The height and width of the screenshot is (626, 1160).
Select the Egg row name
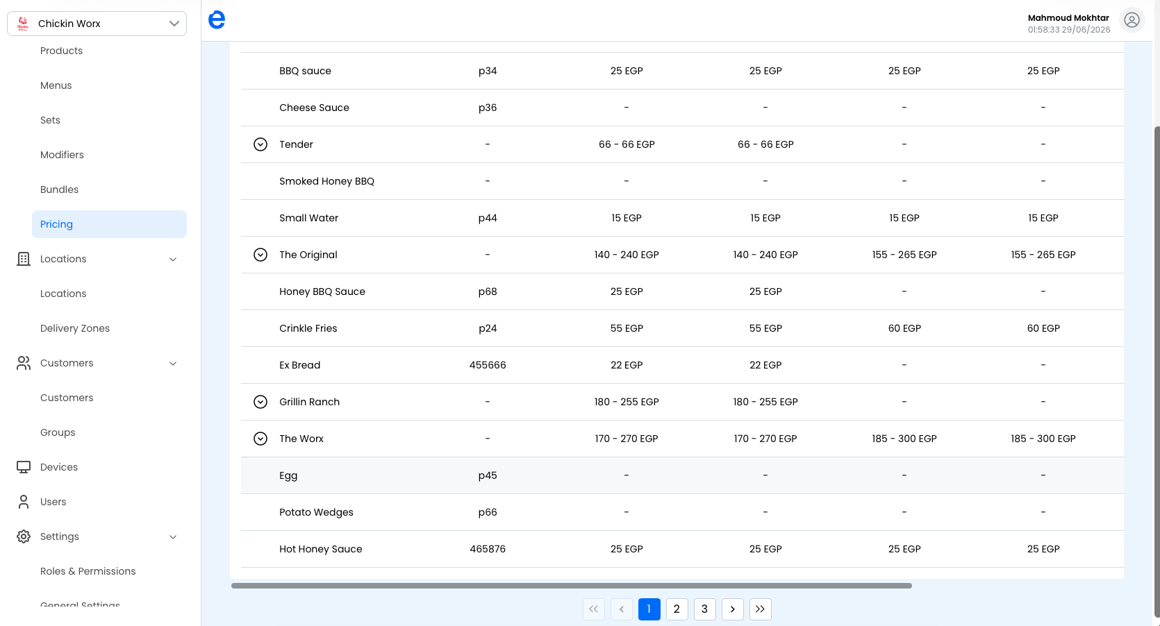point(288,475)
